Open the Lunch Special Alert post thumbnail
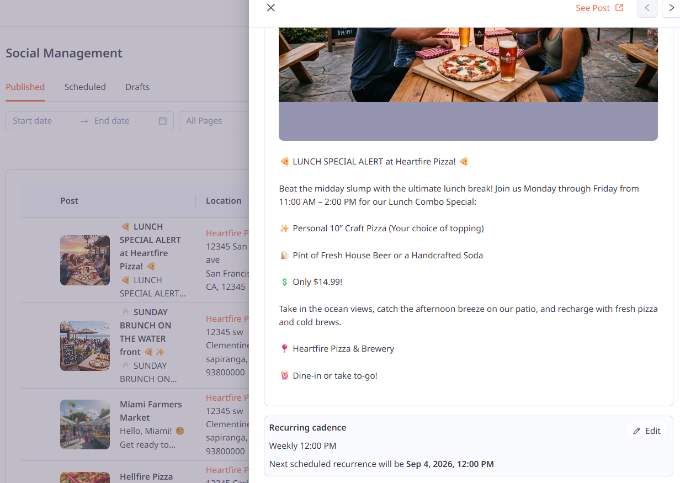The image size is (680, 483). (x=85, y=261)
